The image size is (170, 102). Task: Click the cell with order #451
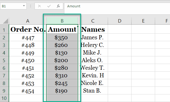tap(28, 68)
